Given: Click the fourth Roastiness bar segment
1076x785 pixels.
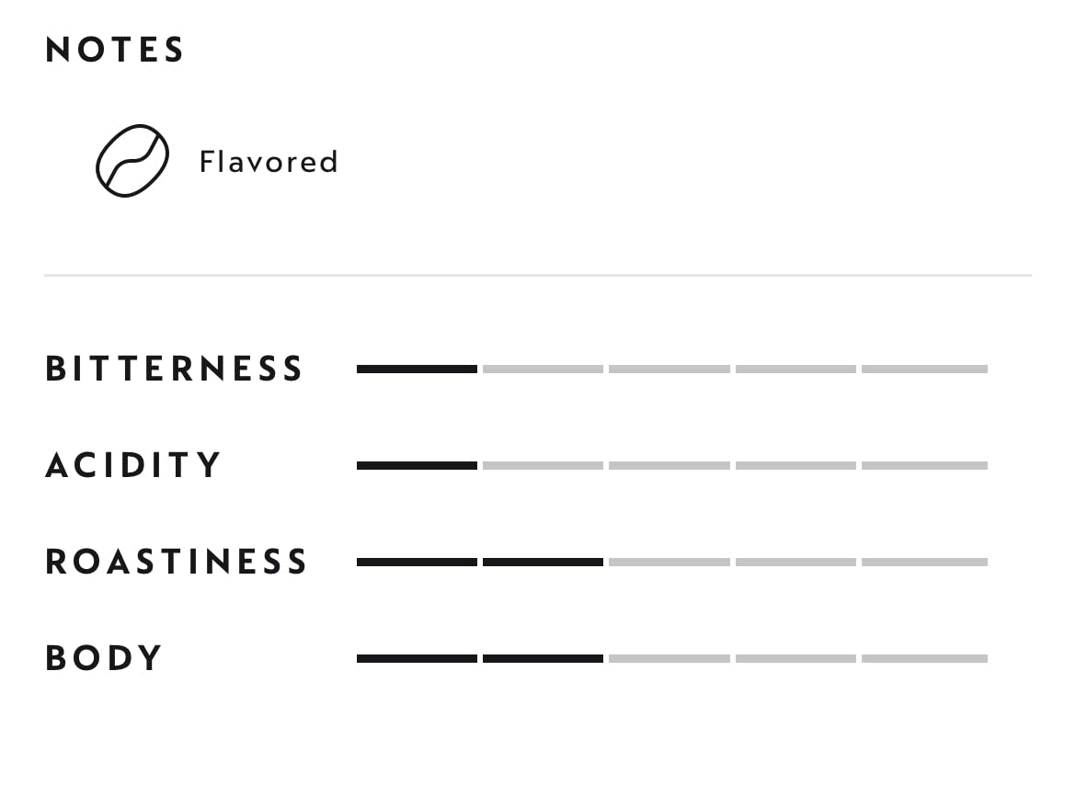Looking at the screenshot, I should coord(796,562).
